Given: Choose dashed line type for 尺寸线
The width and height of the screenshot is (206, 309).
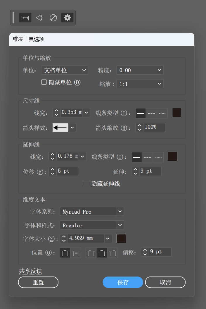Looking at the screenshot, I should point(151,113).
